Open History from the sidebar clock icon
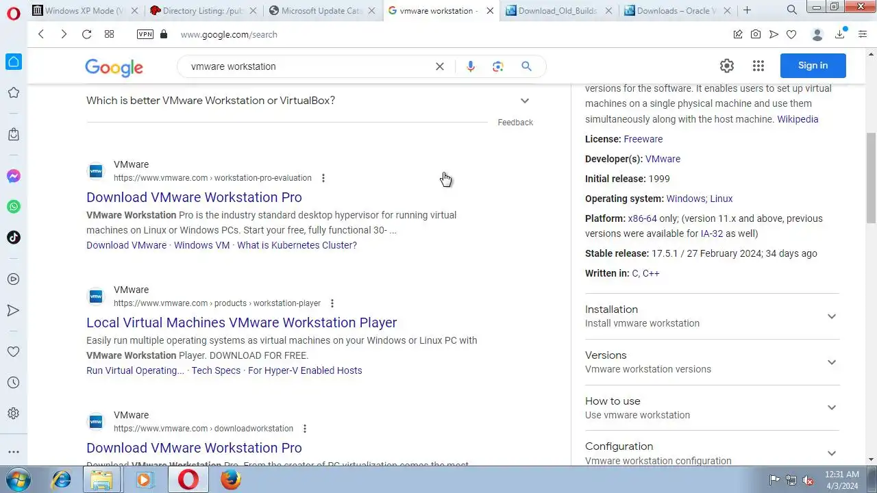 click(14, 383)
